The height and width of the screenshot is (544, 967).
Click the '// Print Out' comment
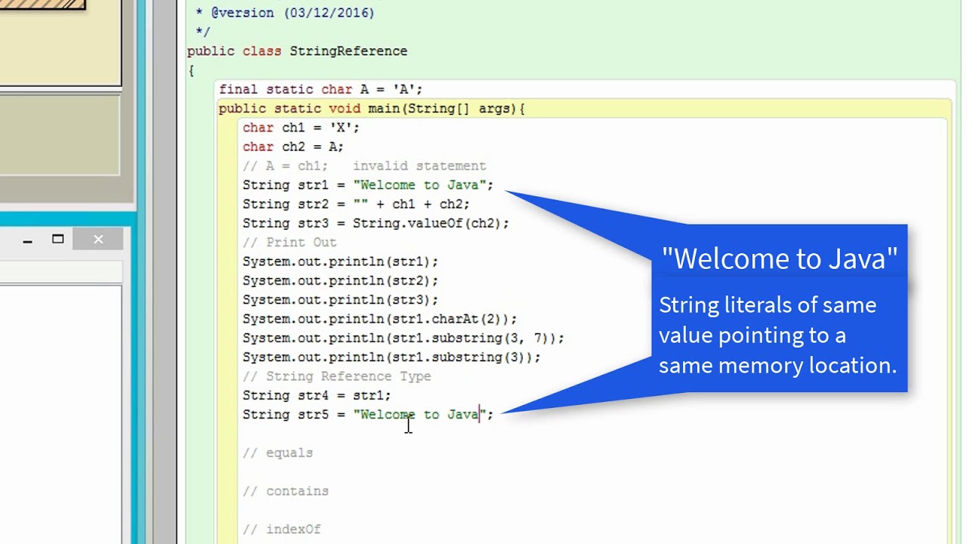coord(289,243)
